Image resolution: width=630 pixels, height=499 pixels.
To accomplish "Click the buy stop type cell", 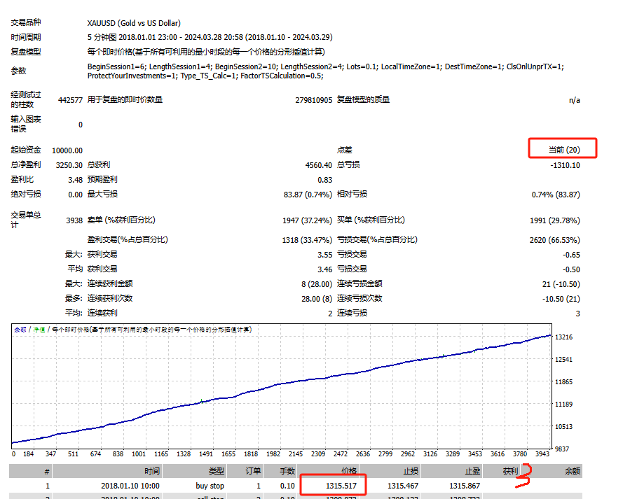I will pos(210,486).
